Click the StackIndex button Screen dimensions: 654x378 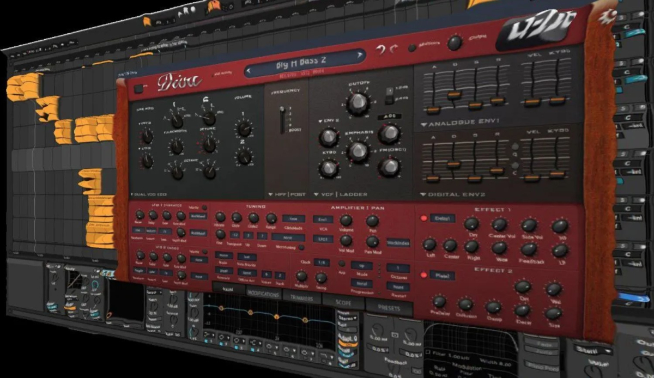click(x=398, y=243)
